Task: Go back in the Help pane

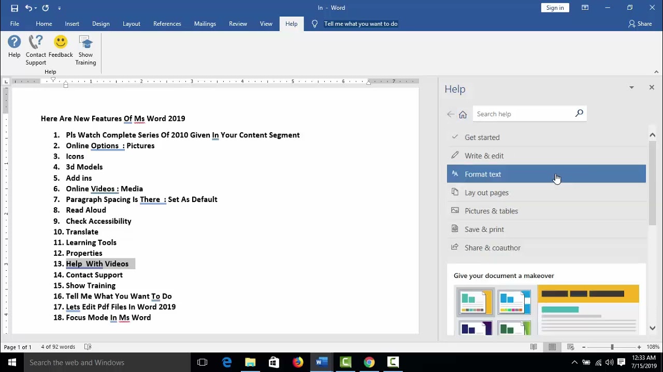Action: [451, 114]
